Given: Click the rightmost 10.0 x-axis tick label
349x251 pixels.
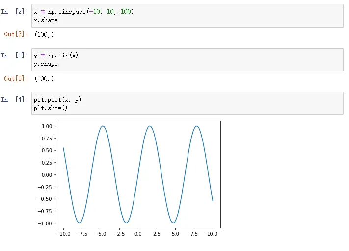Looking at the screenshot, I should coord(213,234).
